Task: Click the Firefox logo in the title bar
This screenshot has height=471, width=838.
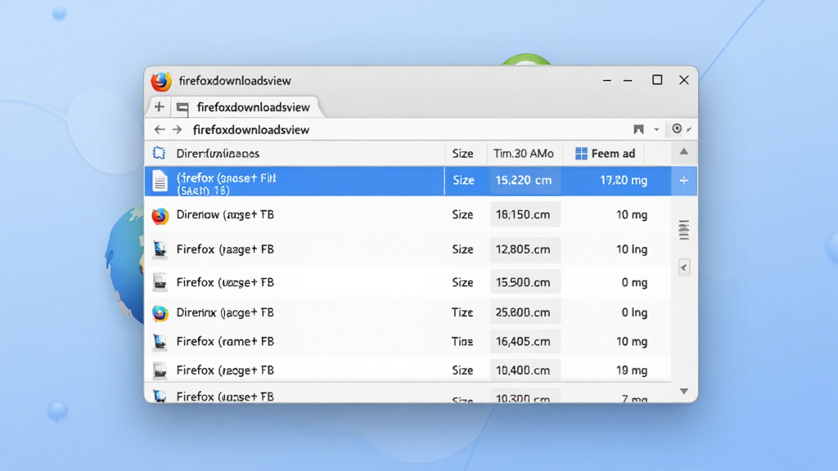Action: point(161,81)
